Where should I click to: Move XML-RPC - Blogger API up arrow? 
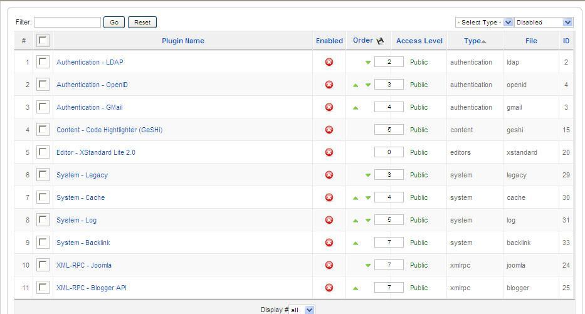pyautogui.click(x=356, y=288)
